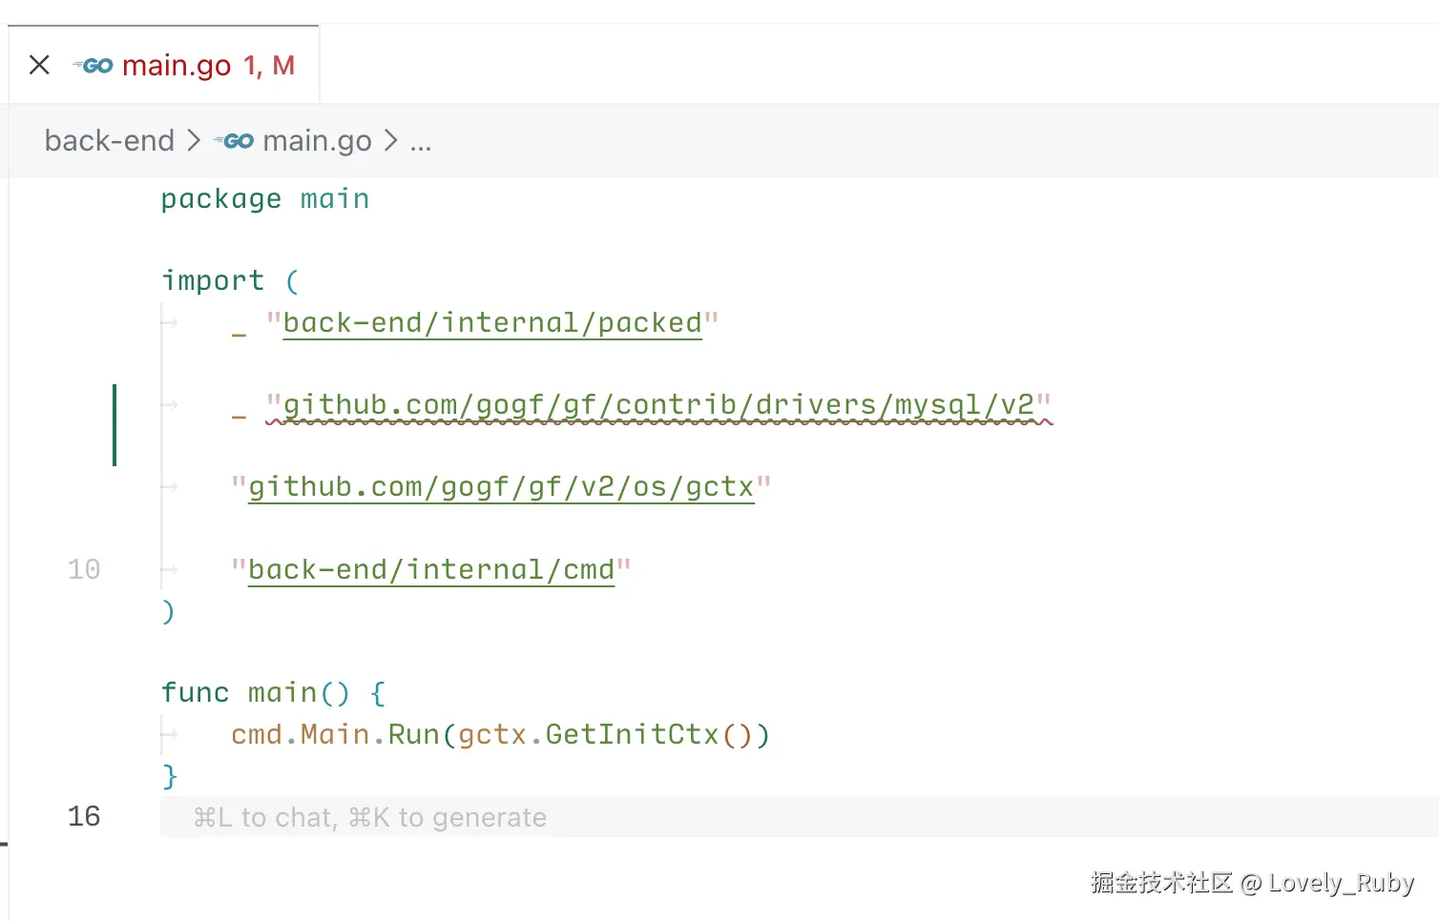Click line number 16 in gutter
This screenshot has height=921, width=1439.
pos(84,816)
